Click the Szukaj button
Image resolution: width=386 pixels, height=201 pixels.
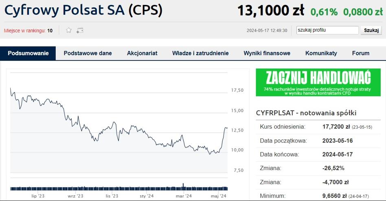pos(371,30)
